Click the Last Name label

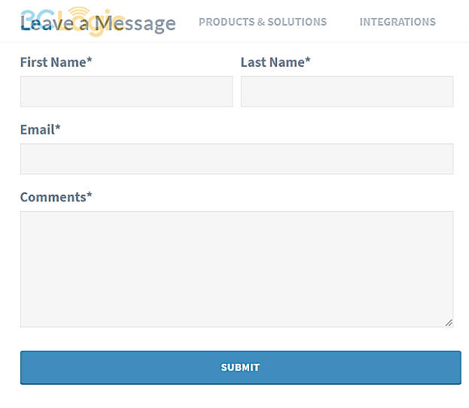272,62
